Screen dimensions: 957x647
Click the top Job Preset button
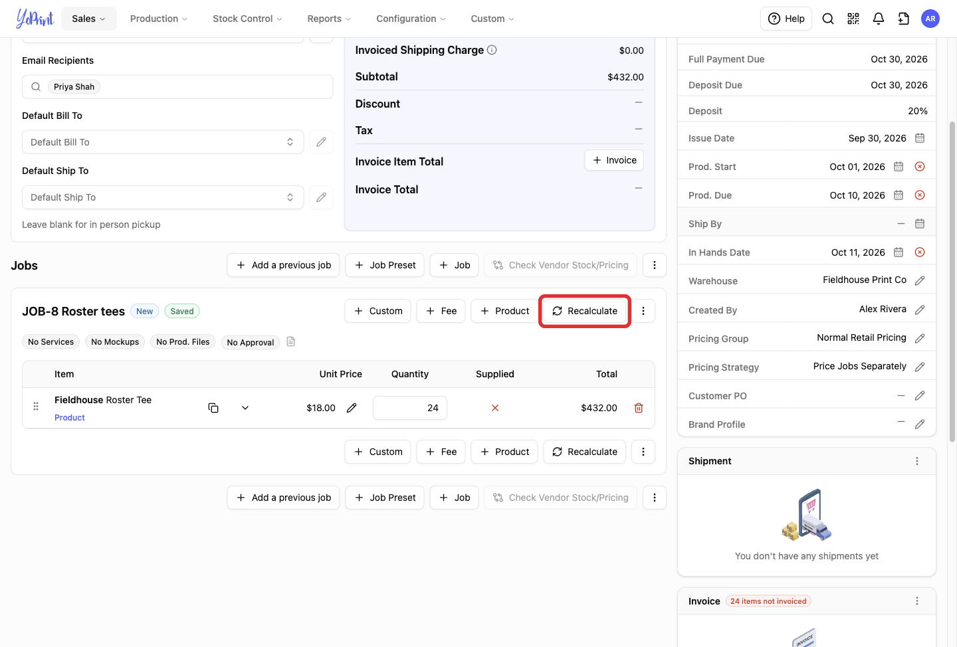point(385,265)
